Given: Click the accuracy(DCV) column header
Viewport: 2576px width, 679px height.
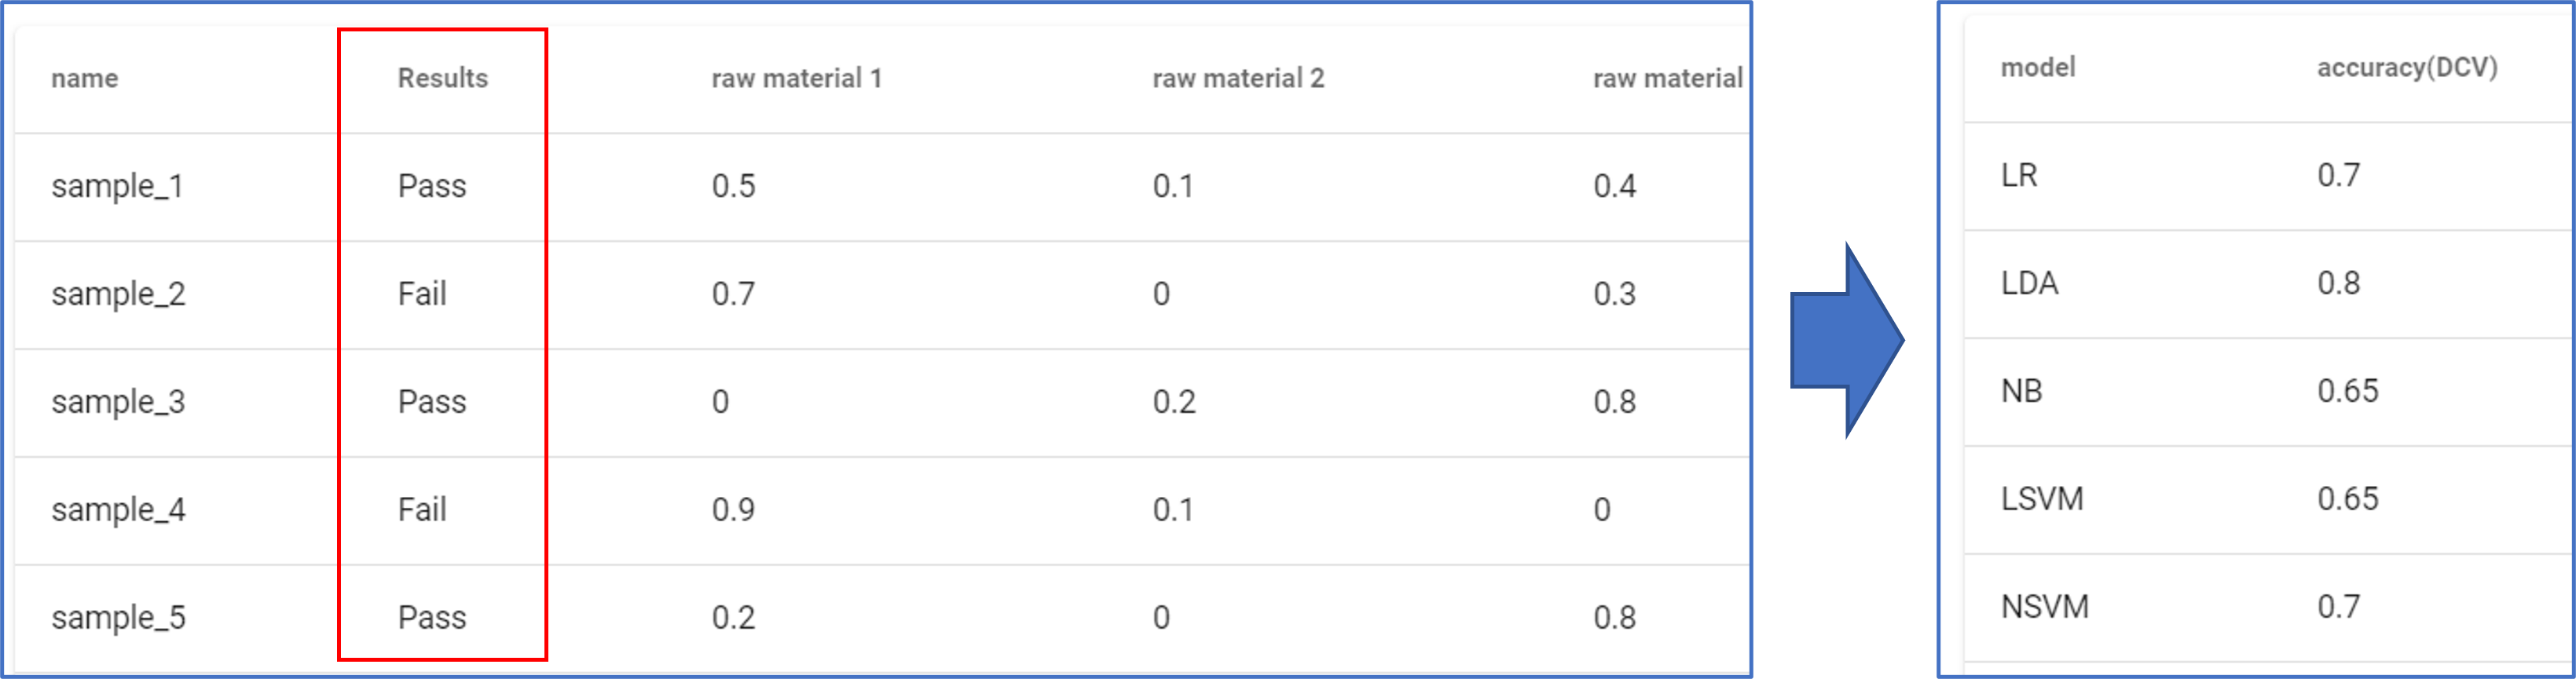Looking at the screenshot, I should [2406, 67].
